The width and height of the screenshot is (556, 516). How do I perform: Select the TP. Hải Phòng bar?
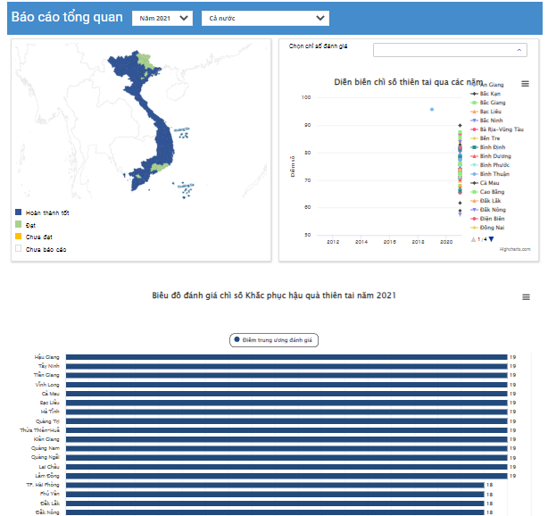coord(274,485)
